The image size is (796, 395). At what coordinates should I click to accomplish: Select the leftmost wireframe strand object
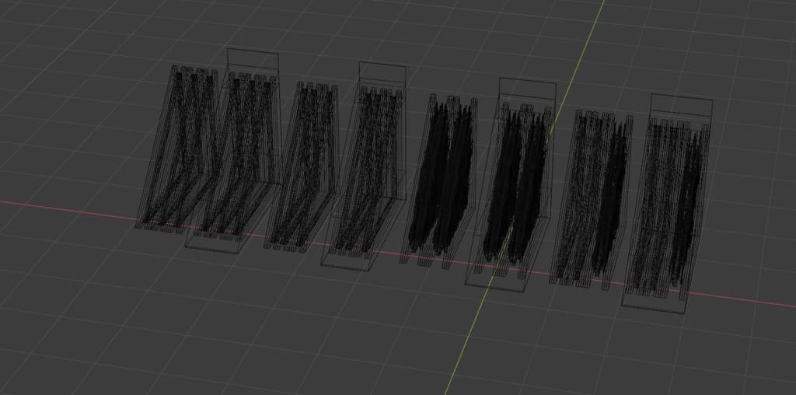pos(178,149)
